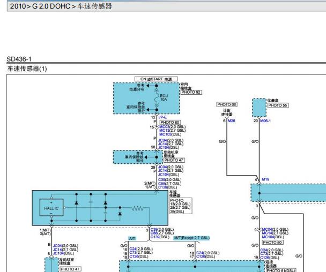This screenshot has width=326, height=272.
Task: Open the MC13 (2.7 GSL) connector link
Action: [x=165, y=131]
